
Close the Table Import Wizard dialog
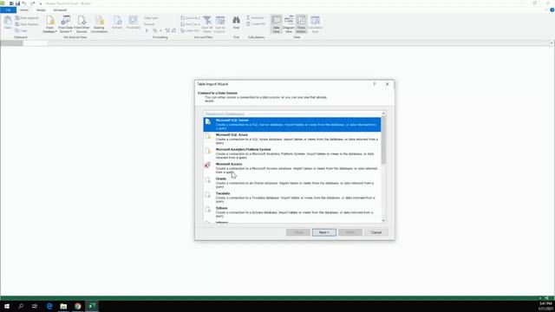(388, 84)
